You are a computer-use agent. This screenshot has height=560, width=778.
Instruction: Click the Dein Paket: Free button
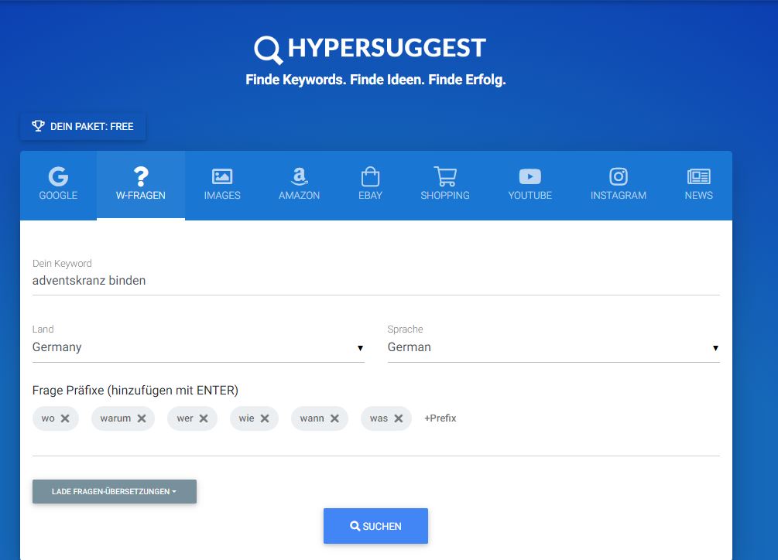tap(83, 126)
